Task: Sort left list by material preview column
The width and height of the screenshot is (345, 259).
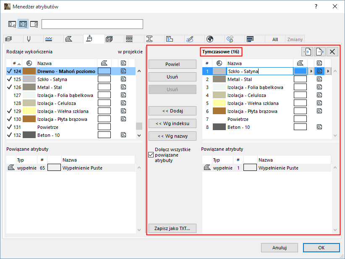Action: tap(29, 63)
